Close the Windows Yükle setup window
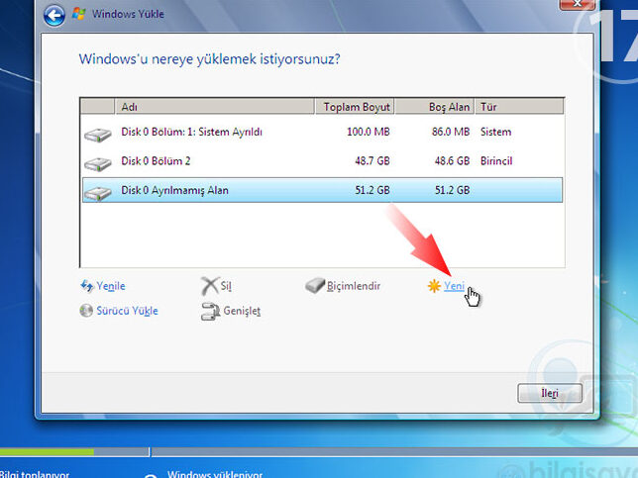Screen dimensions: 638x478 pyautogui.click(x=577, y=4)
